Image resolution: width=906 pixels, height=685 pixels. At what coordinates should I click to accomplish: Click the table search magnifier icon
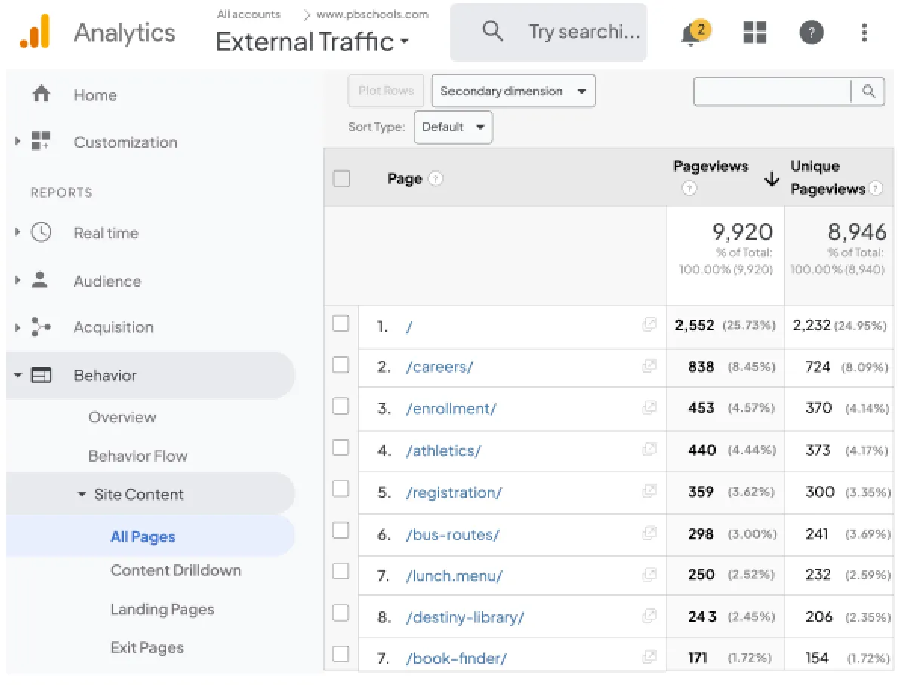868,91
